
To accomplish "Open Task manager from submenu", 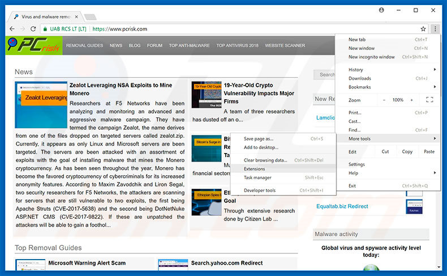I will [283, 177].
